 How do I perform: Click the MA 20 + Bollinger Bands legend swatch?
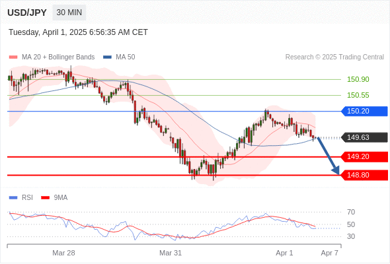pyautogui.click(x=13, y=57)
